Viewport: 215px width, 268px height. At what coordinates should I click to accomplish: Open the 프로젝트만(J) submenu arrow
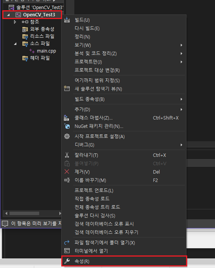pyautogui.click(x=182, y=62)
